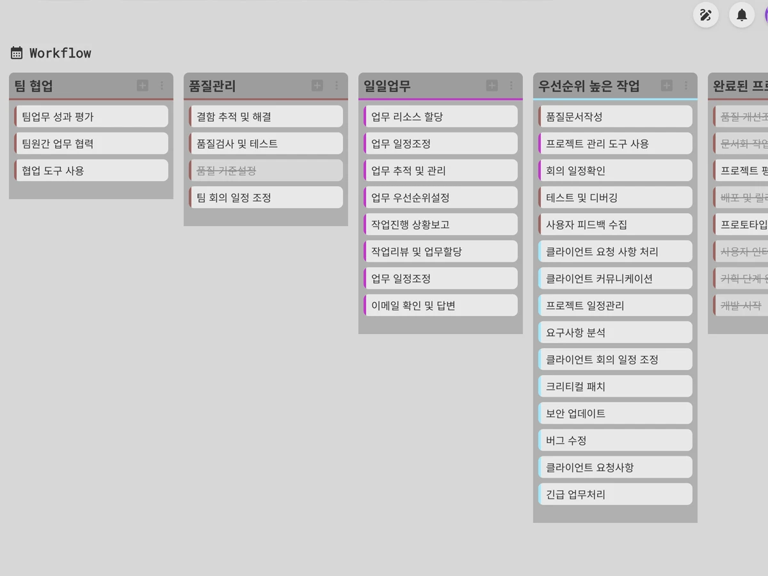Open the 작업진행 상황보고 card
The height and width of the screenshot is (576, 768).
tap(440, 224)
